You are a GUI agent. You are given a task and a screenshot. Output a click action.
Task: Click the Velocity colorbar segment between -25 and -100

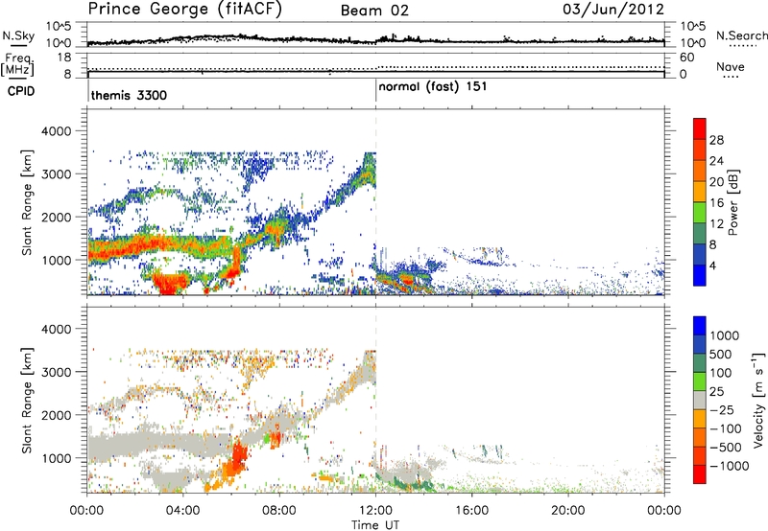[x=700, y=419]
